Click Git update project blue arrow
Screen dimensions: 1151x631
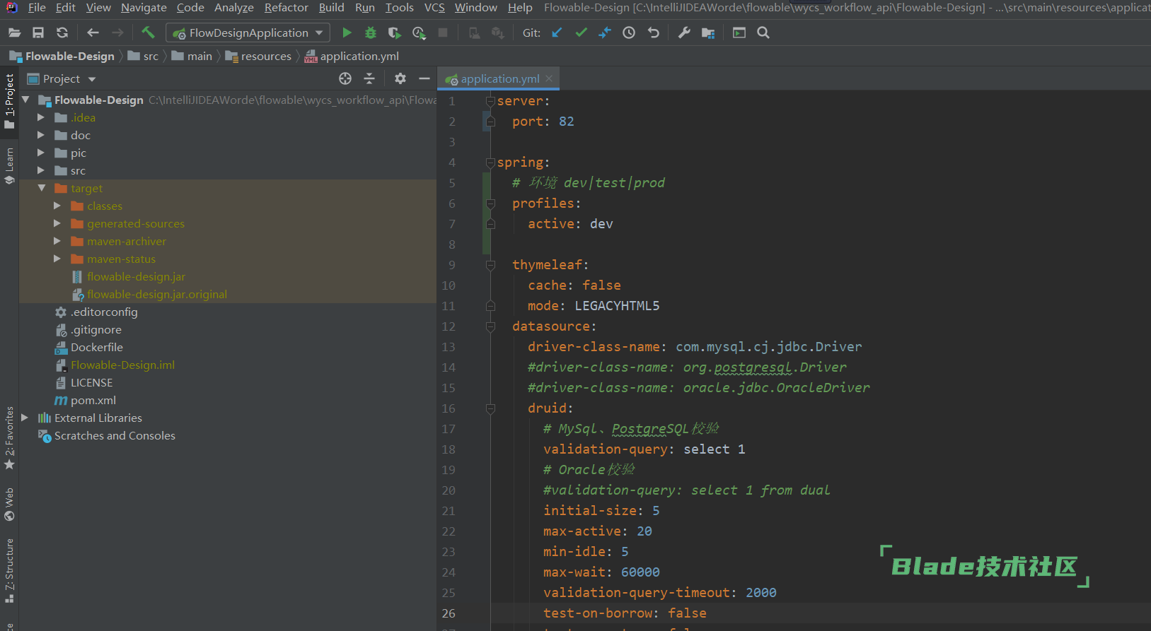click(x=557, y=33)
